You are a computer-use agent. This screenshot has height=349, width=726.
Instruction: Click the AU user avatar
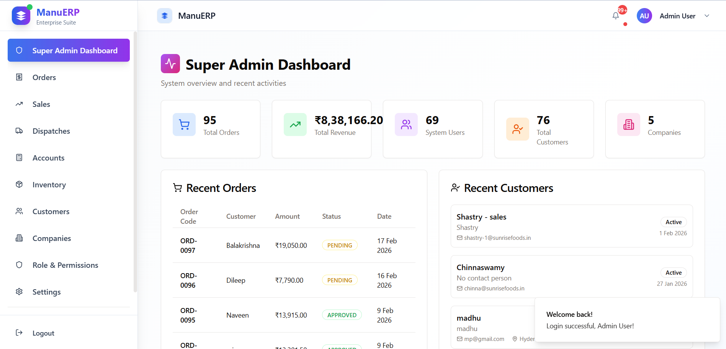click(x=644, y=16)
